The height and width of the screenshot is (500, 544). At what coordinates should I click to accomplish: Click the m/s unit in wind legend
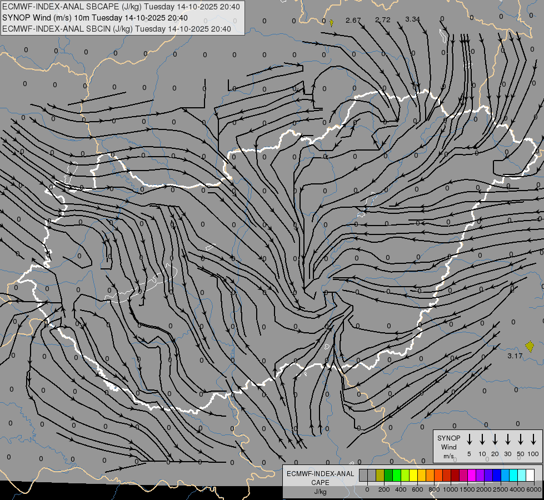448,456
